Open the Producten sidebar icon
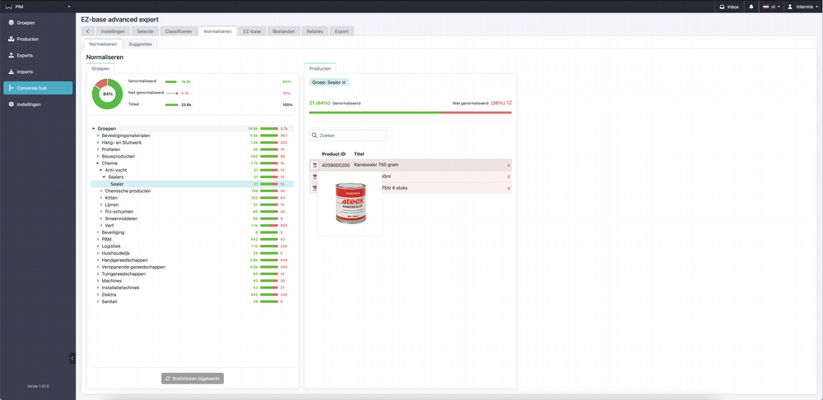The image size is (823, 400). click(11, 39)
